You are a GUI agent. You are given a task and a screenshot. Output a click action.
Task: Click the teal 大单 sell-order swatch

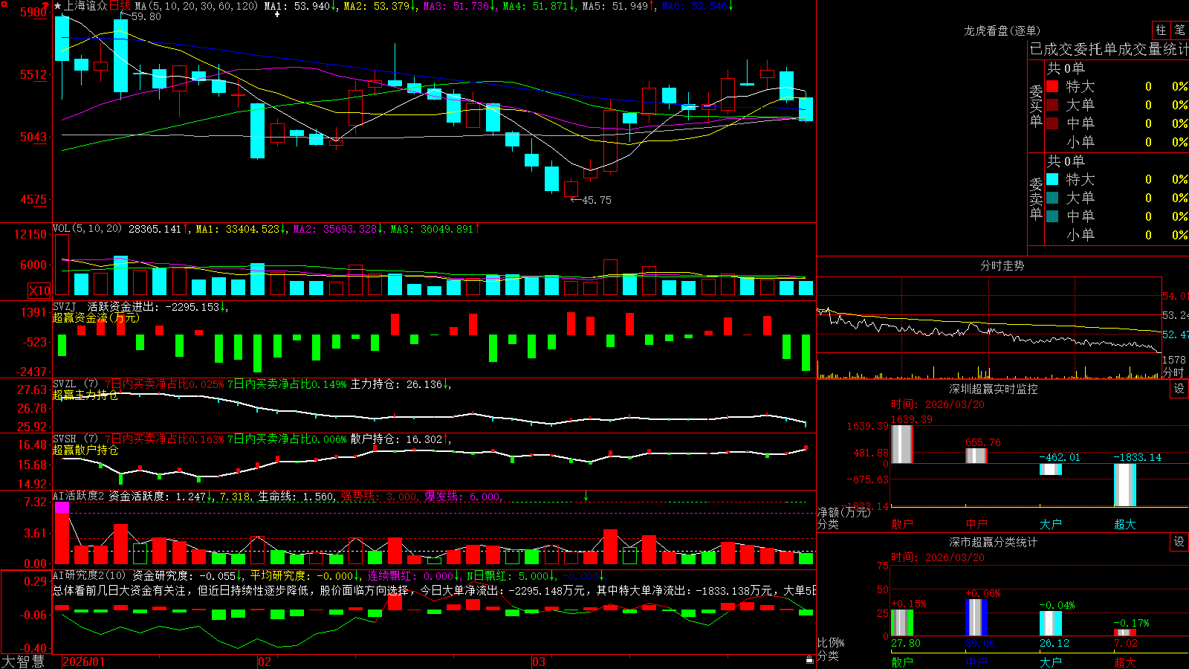tap(1052, 198)
